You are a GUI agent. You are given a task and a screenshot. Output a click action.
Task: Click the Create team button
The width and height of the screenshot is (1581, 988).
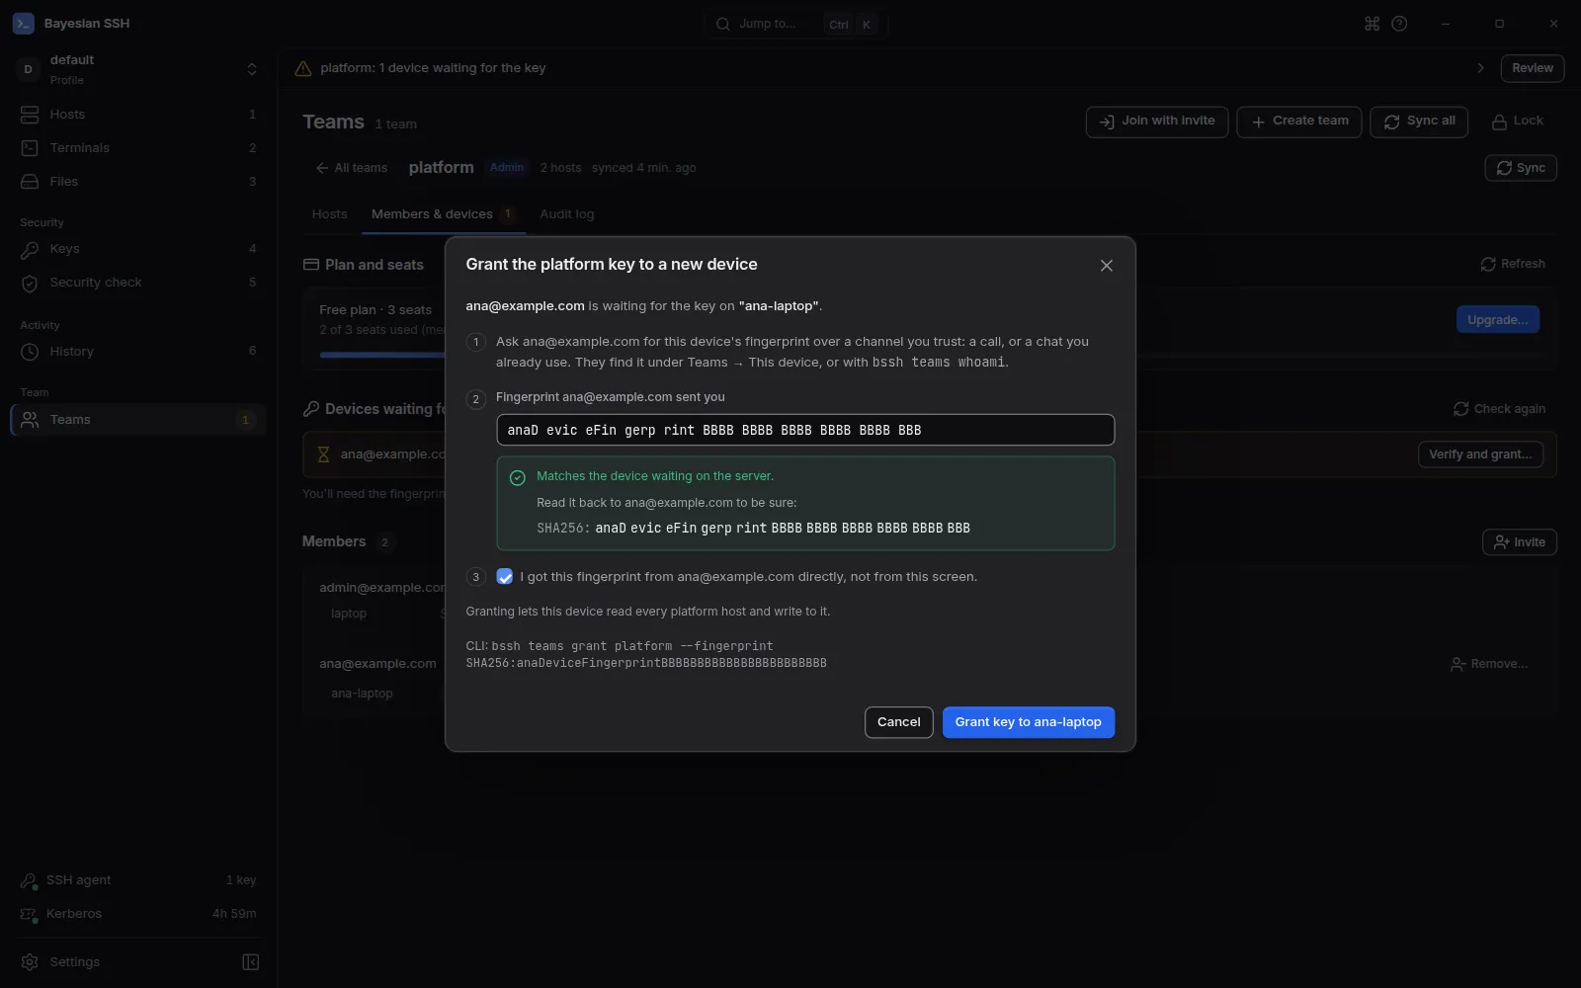(x=1299, y=122)
